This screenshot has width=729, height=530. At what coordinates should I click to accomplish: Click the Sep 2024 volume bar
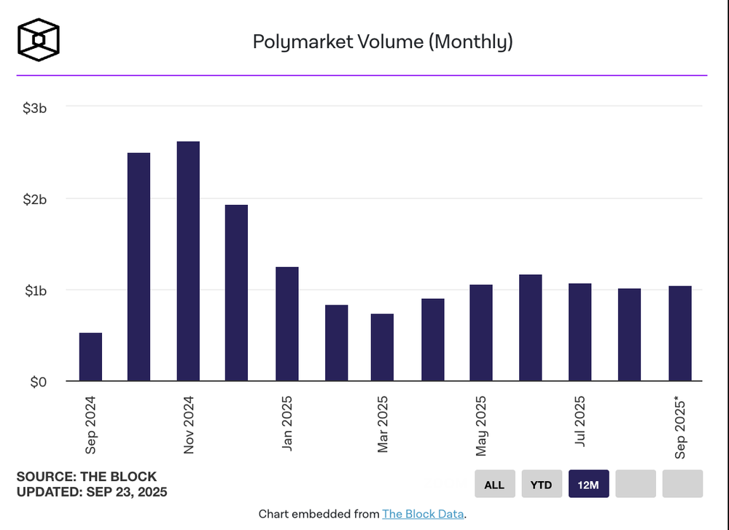tap(90, 357)
